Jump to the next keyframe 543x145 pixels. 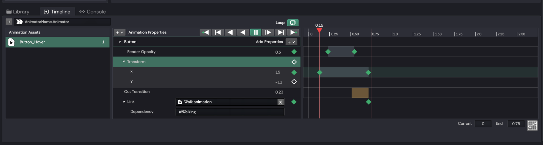pyautogui.click(x=293, y=32)
